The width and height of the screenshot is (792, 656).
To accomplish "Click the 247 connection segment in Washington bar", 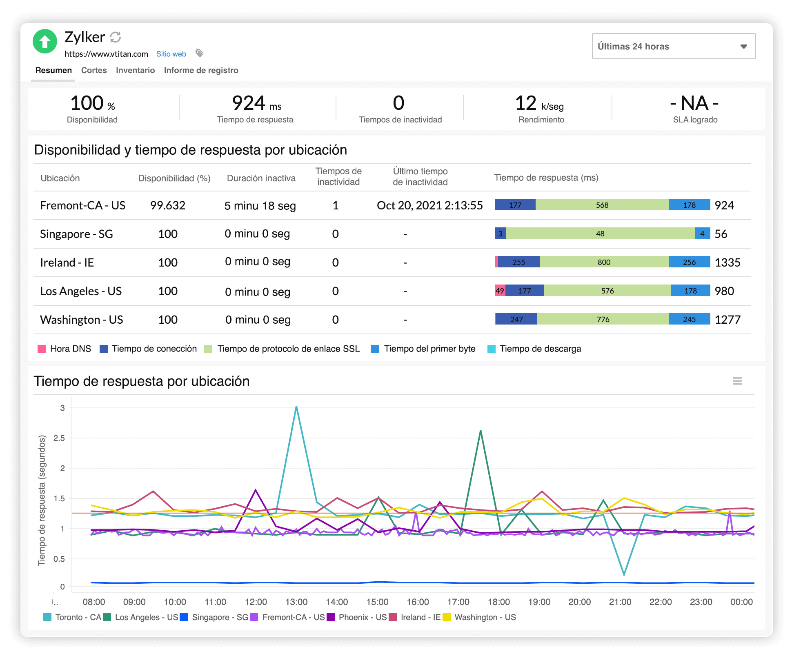I will tap(516, 319).
